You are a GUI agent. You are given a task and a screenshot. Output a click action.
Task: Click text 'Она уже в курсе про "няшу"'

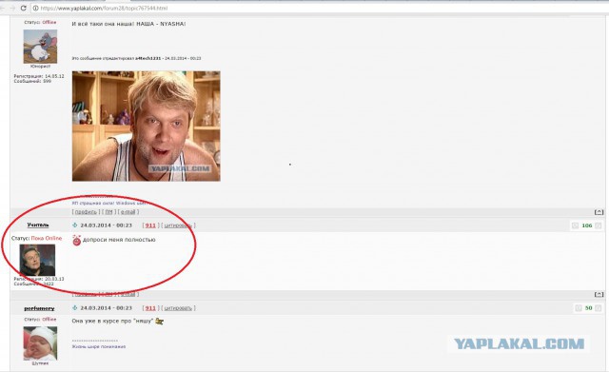112,321
